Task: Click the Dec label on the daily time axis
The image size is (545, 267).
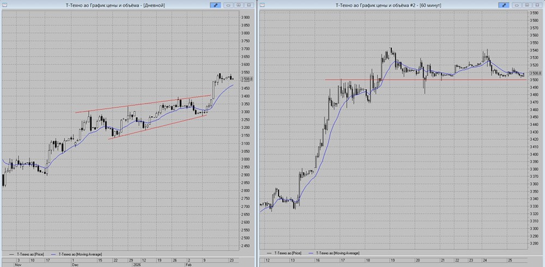Action: click(74, 264)
